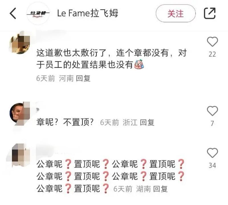Tap the 22 like count number
The image size is (228, 205).
[x=212, y=54]
